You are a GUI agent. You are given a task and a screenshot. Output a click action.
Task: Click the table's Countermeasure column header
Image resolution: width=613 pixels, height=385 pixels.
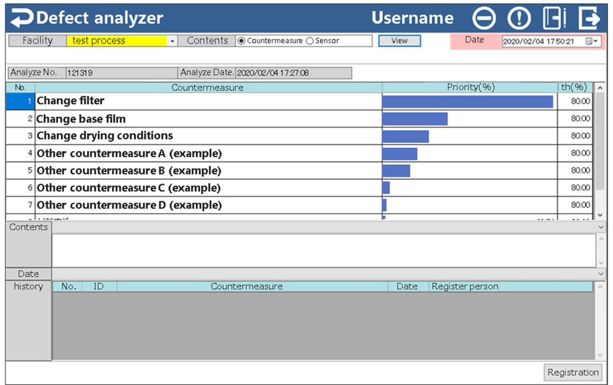click(209, 88)
